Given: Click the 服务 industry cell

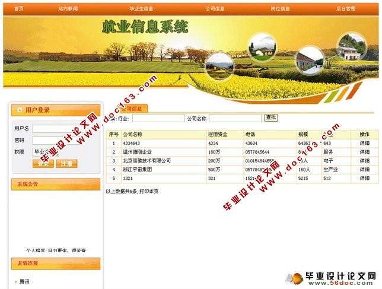Looking at the screenshot, I should click(x=328, y=152).
